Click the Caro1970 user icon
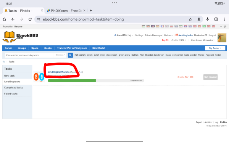The width and height of the screenshot is (229, 143). [115, 35]
